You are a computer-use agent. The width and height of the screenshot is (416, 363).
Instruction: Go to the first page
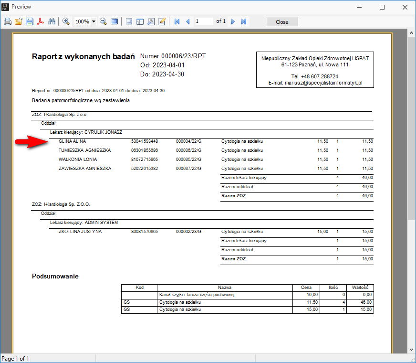point(177,21)
